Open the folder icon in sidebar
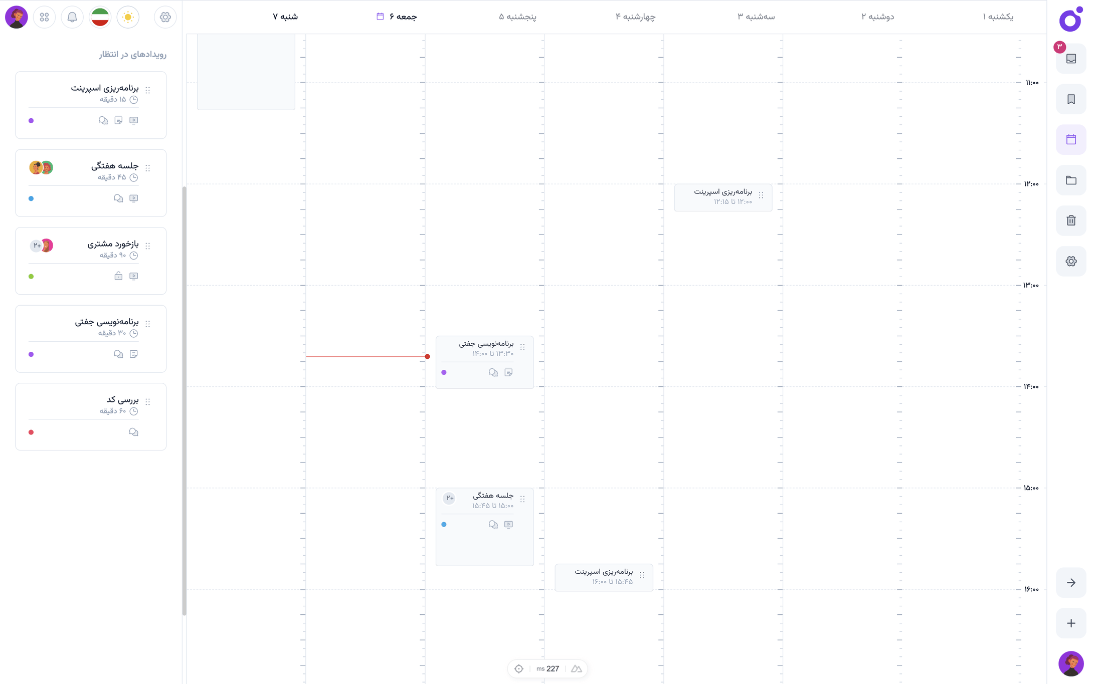 1071,180
